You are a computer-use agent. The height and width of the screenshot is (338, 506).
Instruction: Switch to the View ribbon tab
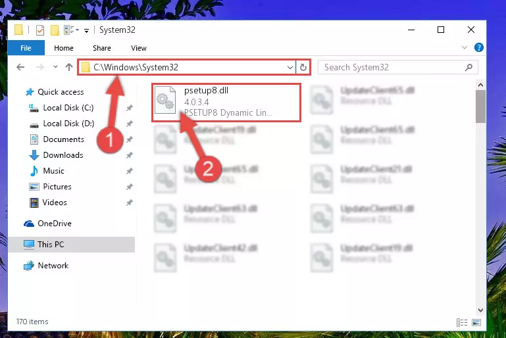point(139,48)
